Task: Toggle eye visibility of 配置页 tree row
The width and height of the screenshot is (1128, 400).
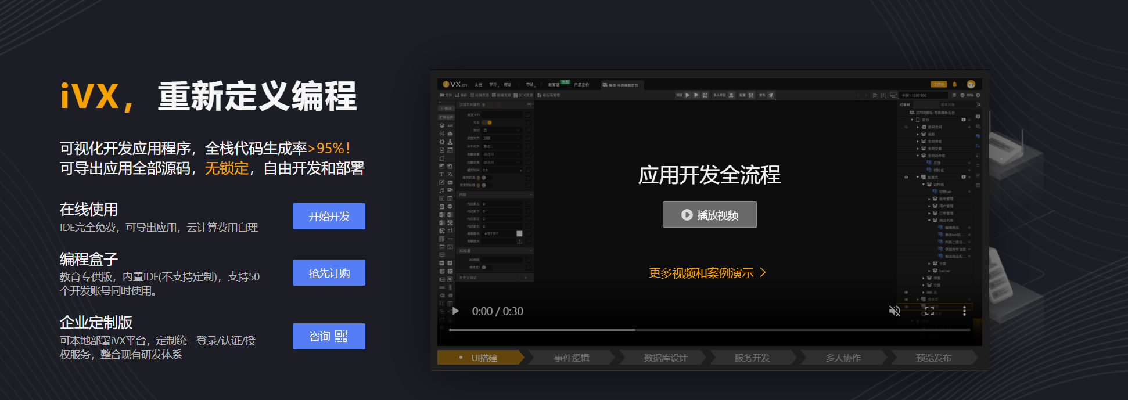Action: click(x=906, y=177)
